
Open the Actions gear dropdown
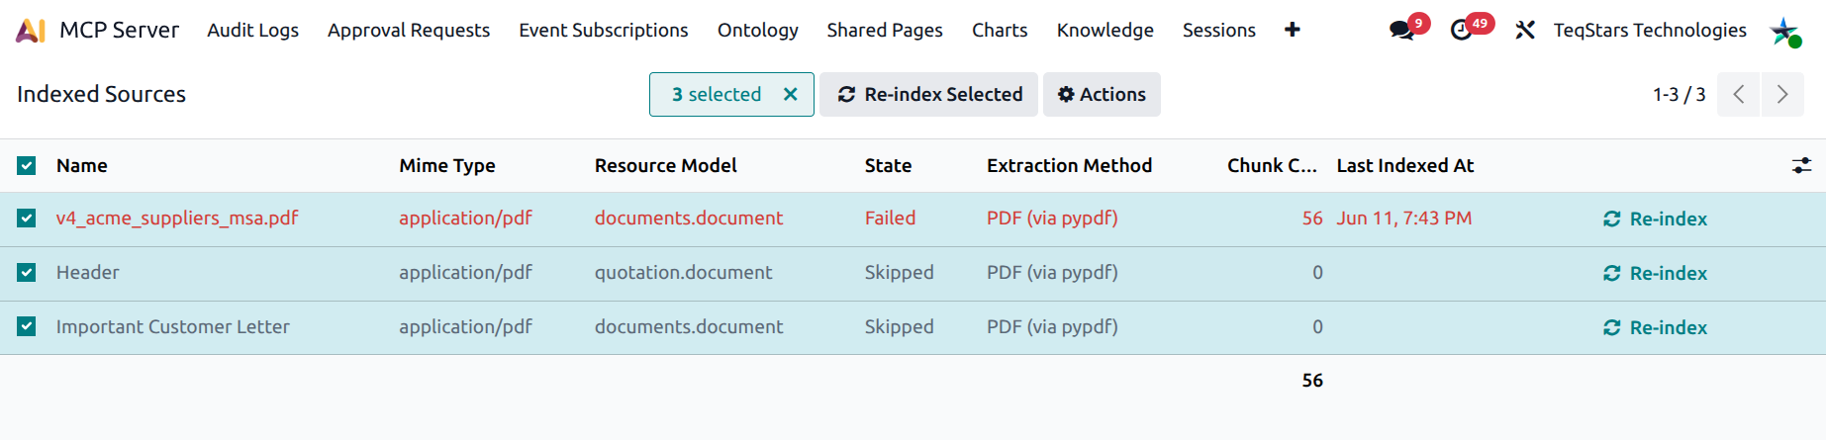click(x=1102, y=95)
